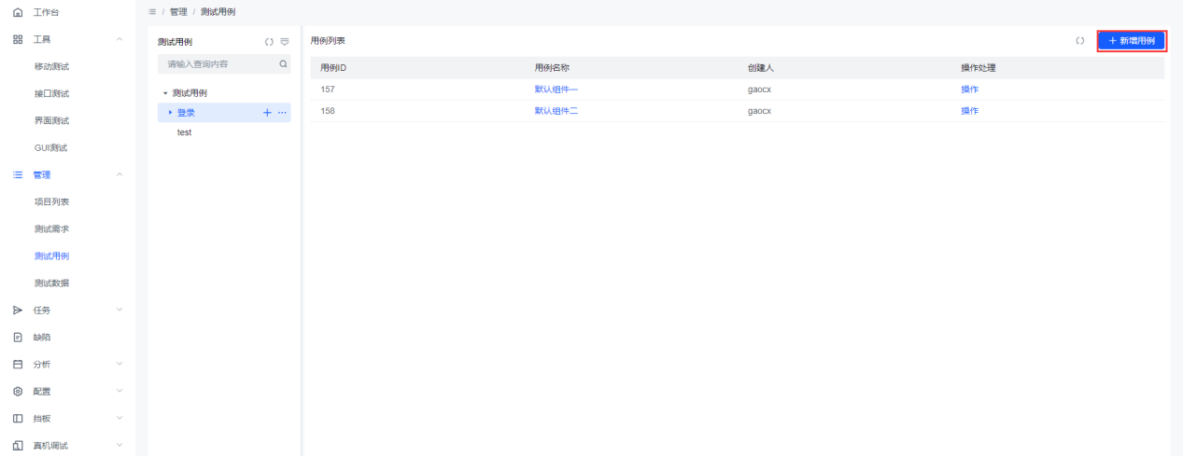Viewport: 1183px width, 456px height.
Task: Click 操作 link for case 158
Action: pos(969,111)
